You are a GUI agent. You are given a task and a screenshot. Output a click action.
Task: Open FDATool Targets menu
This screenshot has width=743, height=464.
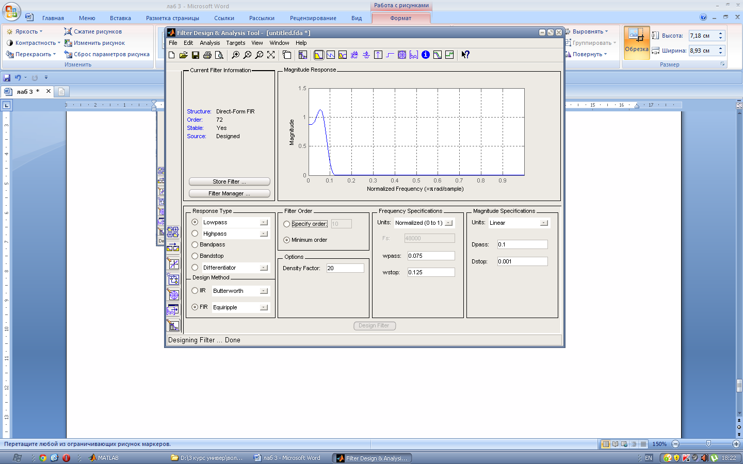tap(236, 43)
